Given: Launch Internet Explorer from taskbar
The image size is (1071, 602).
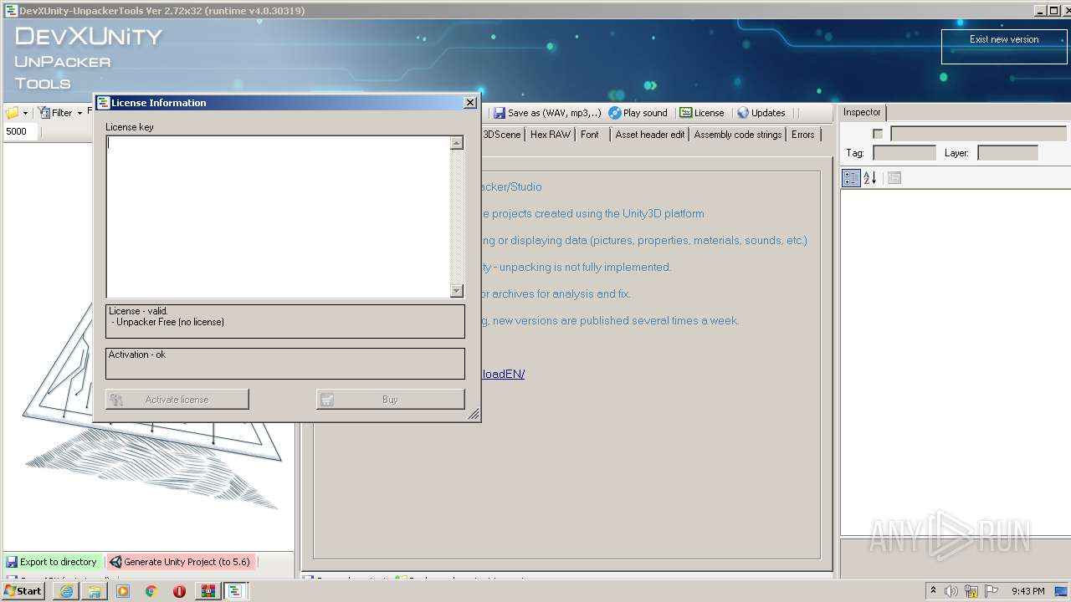Looking at the screenshot, I should [67, 591].
